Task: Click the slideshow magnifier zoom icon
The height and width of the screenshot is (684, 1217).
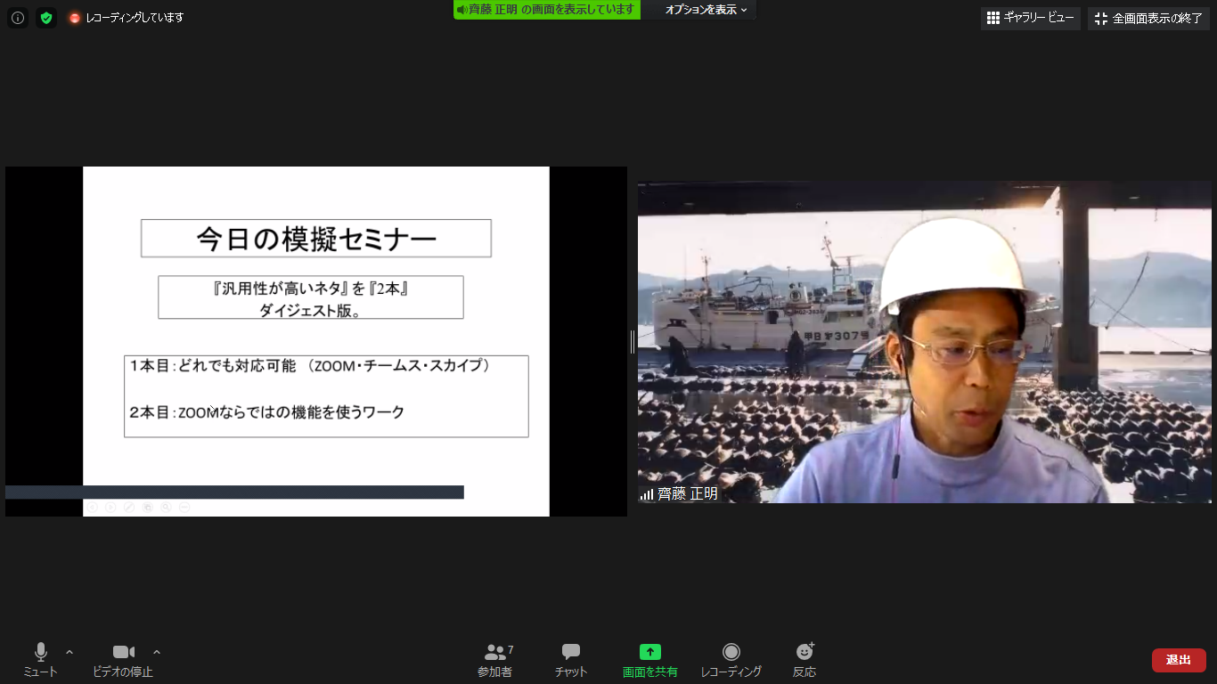Action: [x=167, y=508]
